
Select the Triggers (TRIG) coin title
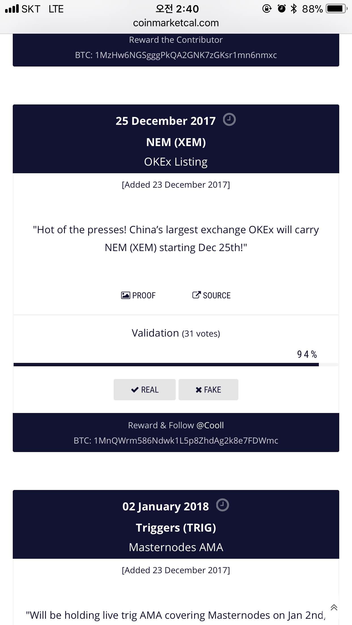click(176, 528)
